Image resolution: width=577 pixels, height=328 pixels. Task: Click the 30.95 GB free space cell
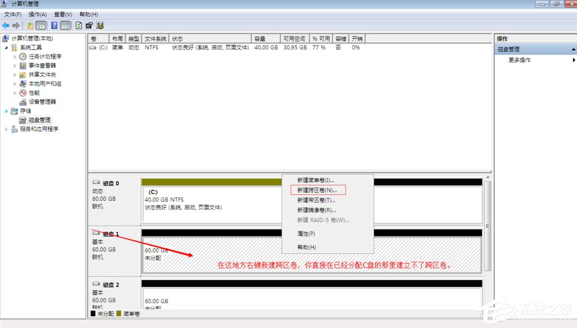pos(295,47)
